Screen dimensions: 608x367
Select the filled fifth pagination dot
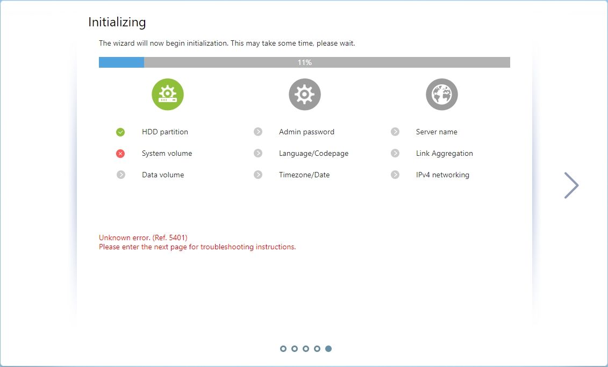coord(328,349)
